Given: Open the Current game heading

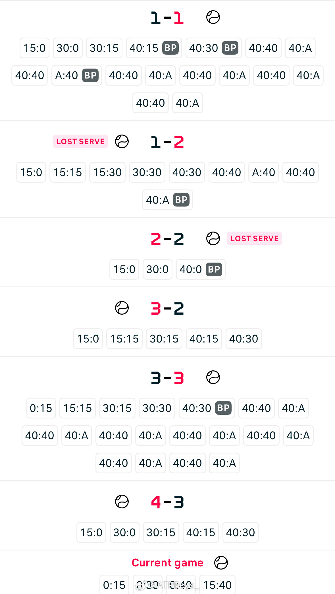Looking at the screenshot, I should [x=167, y=563].
